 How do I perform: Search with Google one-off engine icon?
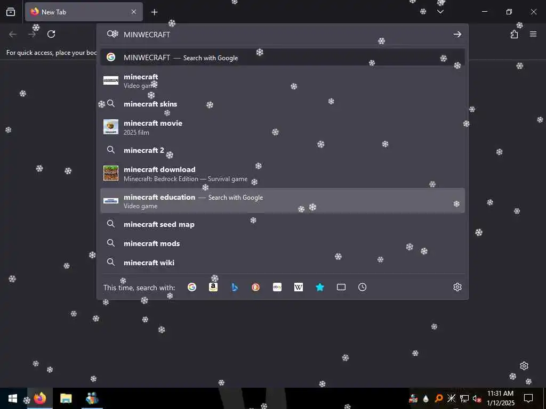(x=192, y=287)
